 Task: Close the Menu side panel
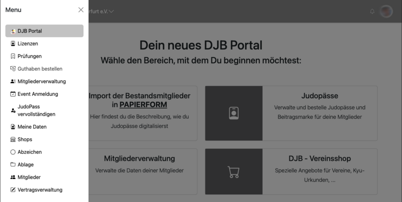(x=81, y=10)
